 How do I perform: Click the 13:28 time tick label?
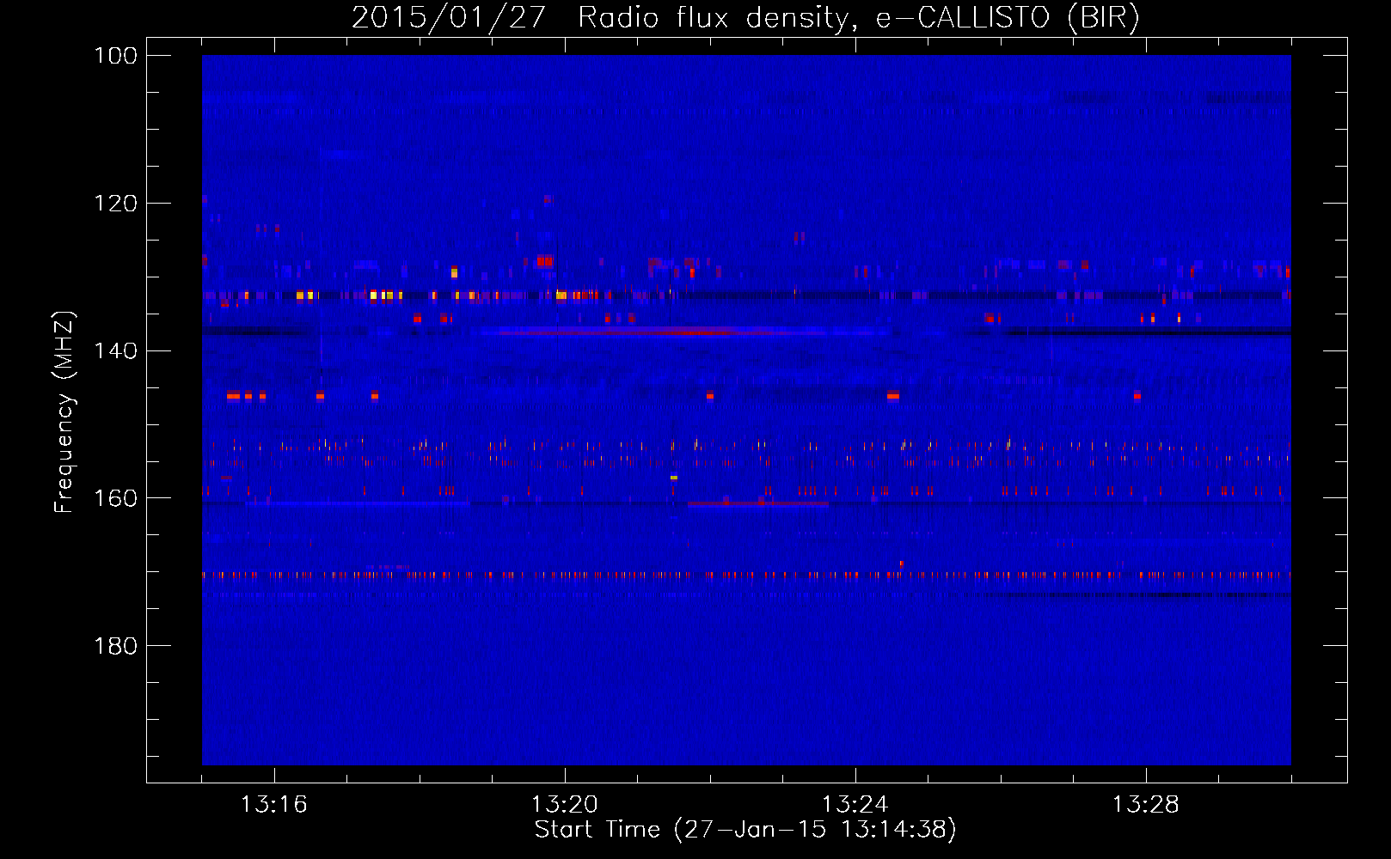click(x=1146, y=805)
